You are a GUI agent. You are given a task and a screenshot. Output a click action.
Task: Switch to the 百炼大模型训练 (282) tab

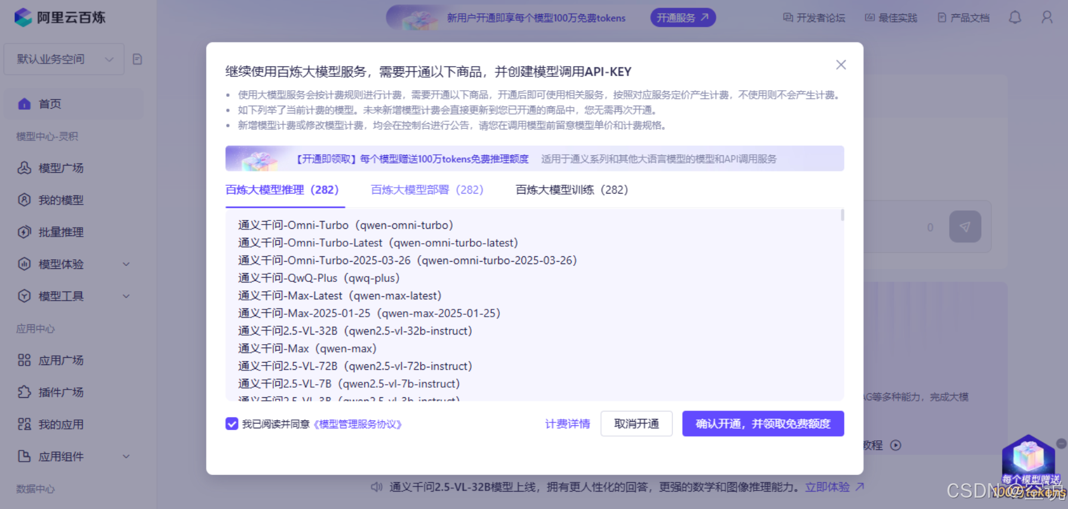point(572,190)
